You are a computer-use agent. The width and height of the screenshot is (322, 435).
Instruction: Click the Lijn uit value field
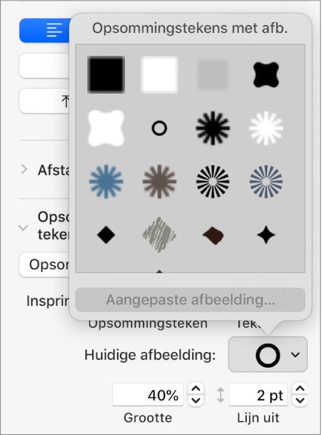tap(258, 395)
